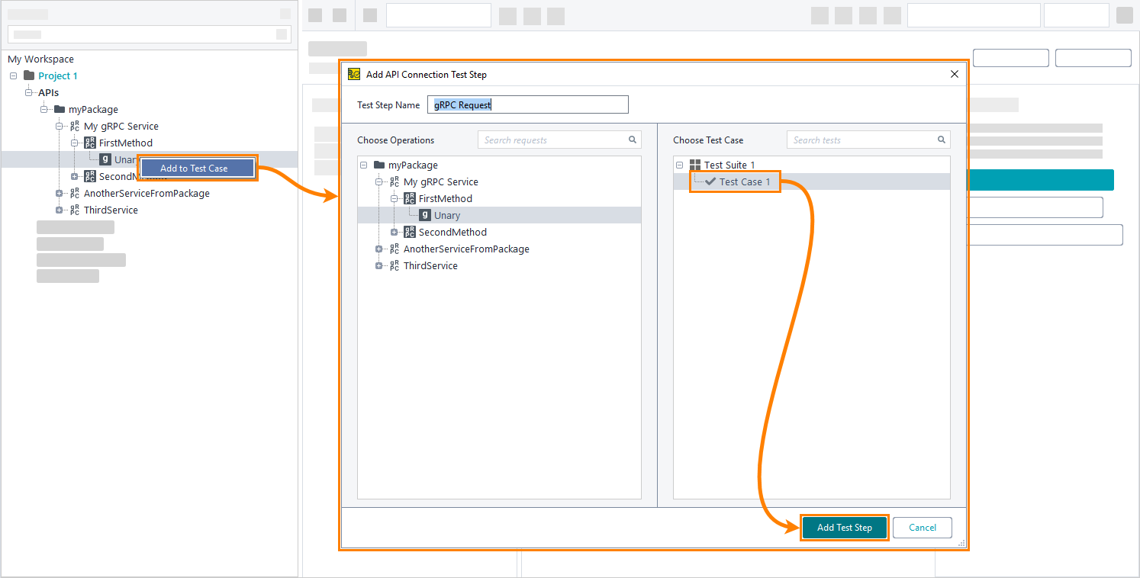Choose "Add to Test Case" from the context menu
The height and width of the screenshot is (578, 1140).
[x=197, y=167]
